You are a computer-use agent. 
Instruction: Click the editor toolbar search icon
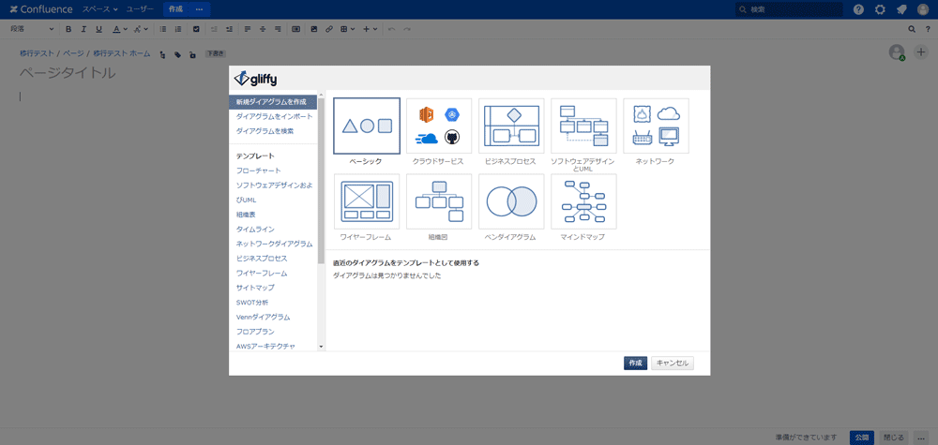click(912, 29)
